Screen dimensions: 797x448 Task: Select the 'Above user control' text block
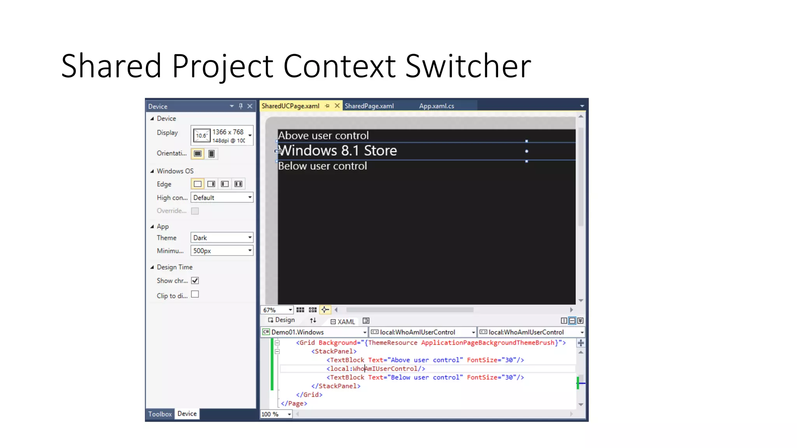click(x=323, y=135)
